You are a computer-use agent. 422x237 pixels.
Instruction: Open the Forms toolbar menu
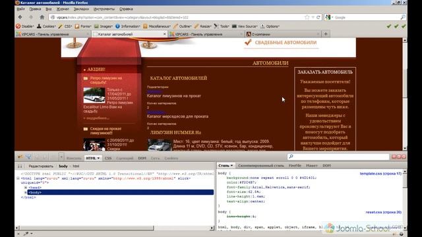tap(83, 26)
